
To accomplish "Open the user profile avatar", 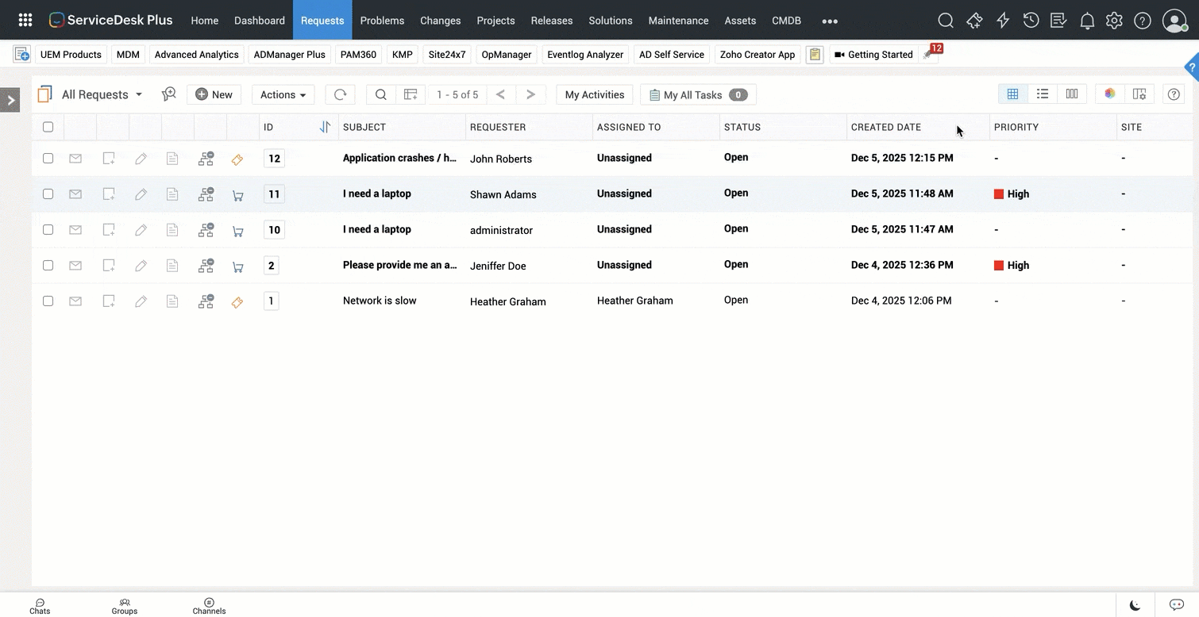I will pos(1174,21).
